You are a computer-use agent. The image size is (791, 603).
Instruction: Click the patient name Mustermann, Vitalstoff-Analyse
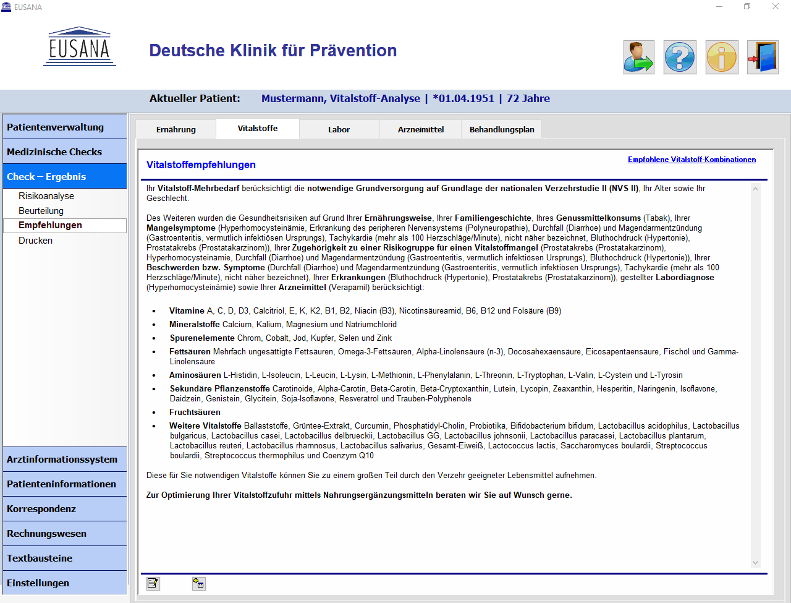[341, 98]
